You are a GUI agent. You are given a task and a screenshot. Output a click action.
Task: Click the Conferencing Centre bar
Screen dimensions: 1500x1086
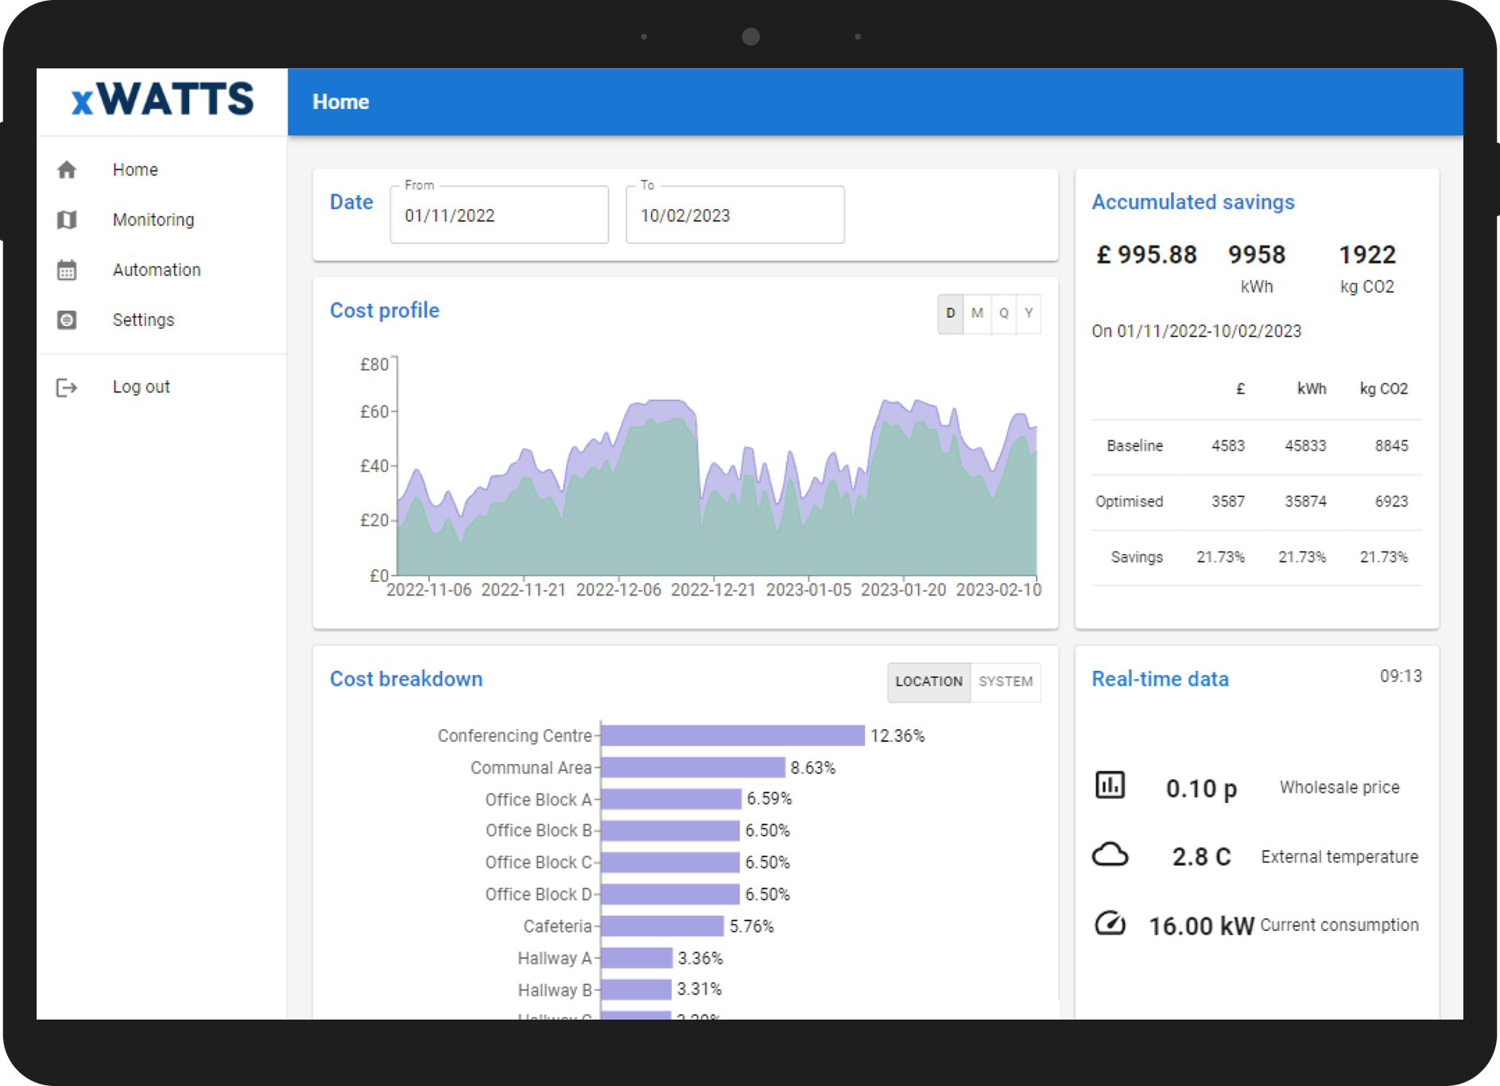pyautogui.click(x=732, y=735)
